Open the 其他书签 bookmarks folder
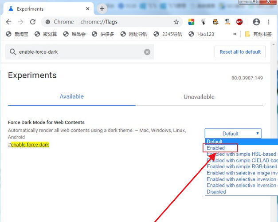Image resolution: width=278 pixels, height=222 pixels. (x=258, y=34)
